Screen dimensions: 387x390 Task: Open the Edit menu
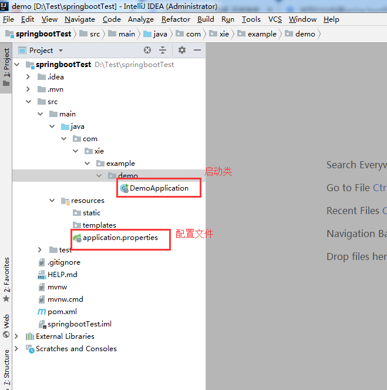pyautogui.click(x=28, y=19)
